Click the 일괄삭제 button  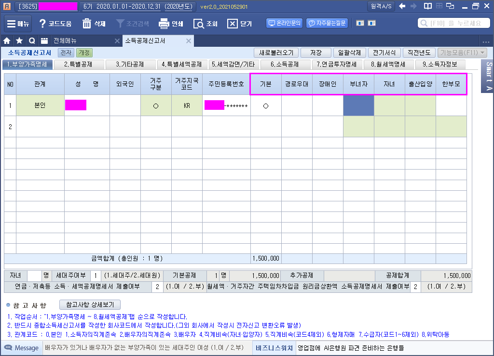349,53
